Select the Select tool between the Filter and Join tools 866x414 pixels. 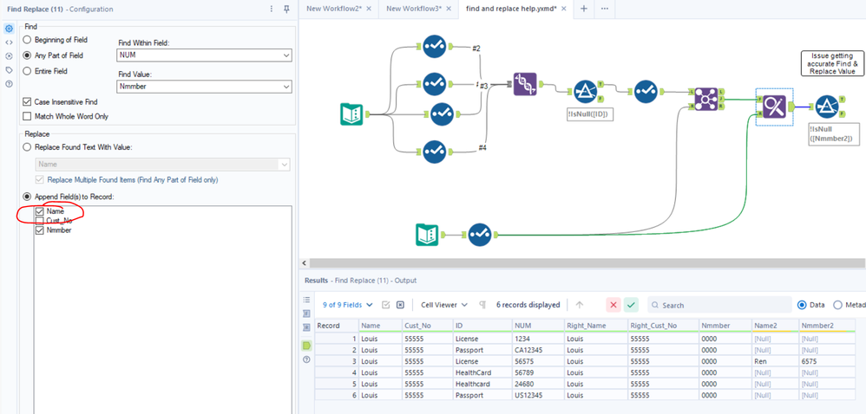pyautogui.click(x=646, y=92)
